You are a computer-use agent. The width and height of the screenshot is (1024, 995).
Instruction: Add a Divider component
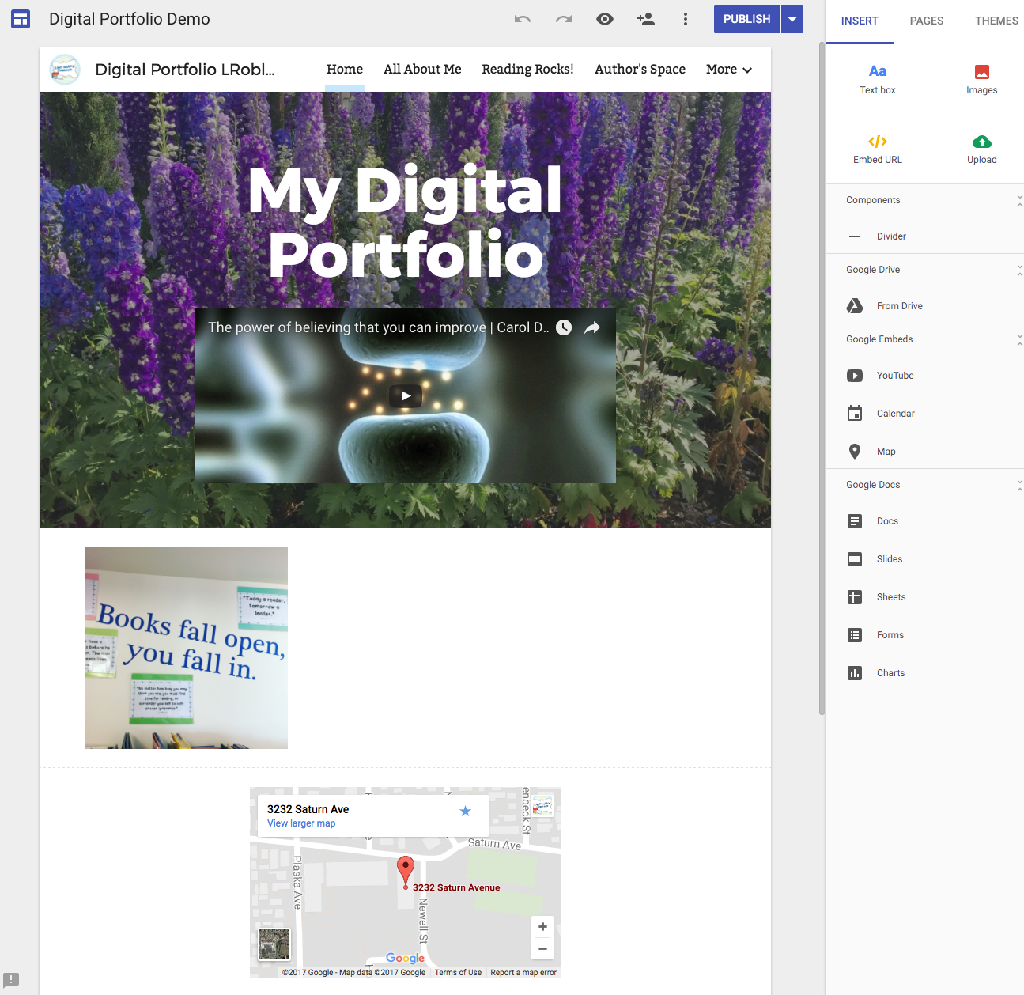[891, 236]
